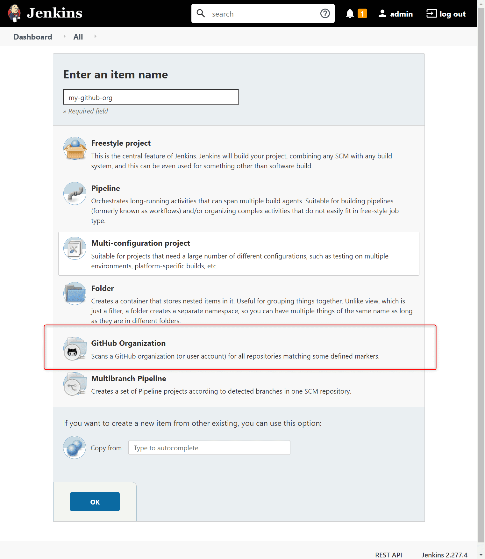
Task: Open the notifications bell icon
Action: pos(350,13)
